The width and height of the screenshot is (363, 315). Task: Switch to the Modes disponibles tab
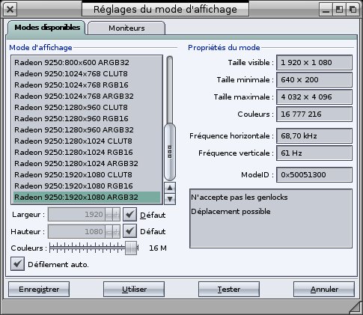47,28
